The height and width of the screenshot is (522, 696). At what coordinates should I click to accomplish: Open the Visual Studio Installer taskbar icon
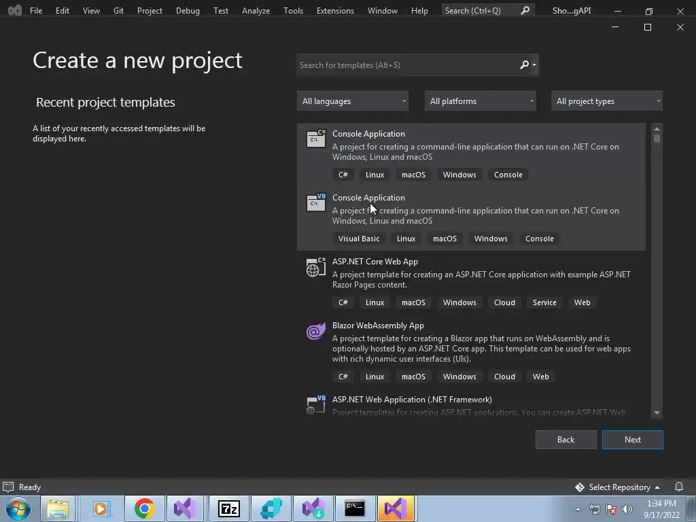313,508
